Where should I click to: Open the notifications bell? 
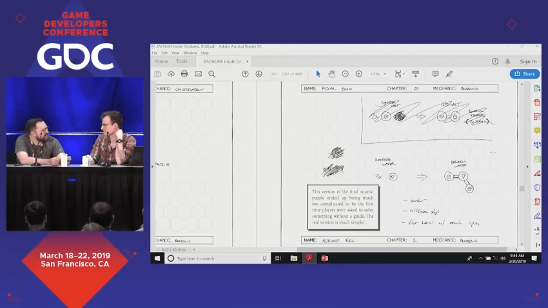pos(508,61)
